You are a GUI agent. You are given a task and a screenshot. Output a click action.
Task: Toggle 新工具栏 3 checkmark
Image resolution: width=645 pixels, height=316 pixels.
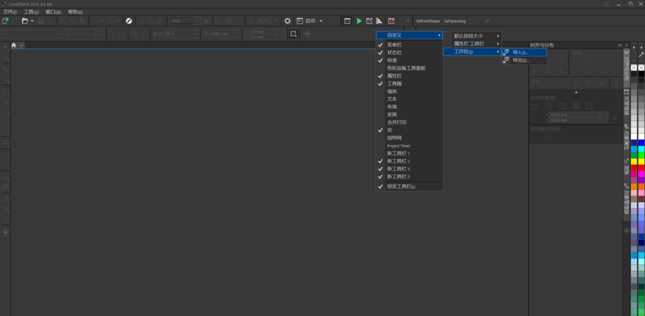pos(380,169)
